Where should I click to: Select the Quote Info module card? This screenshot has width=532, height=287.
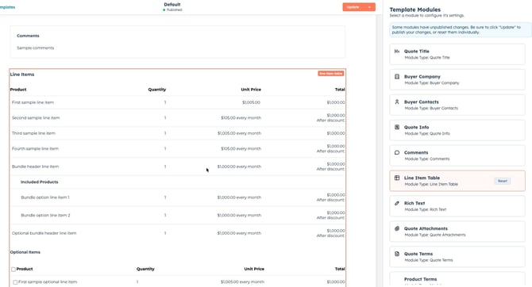(x=457, y=130)
